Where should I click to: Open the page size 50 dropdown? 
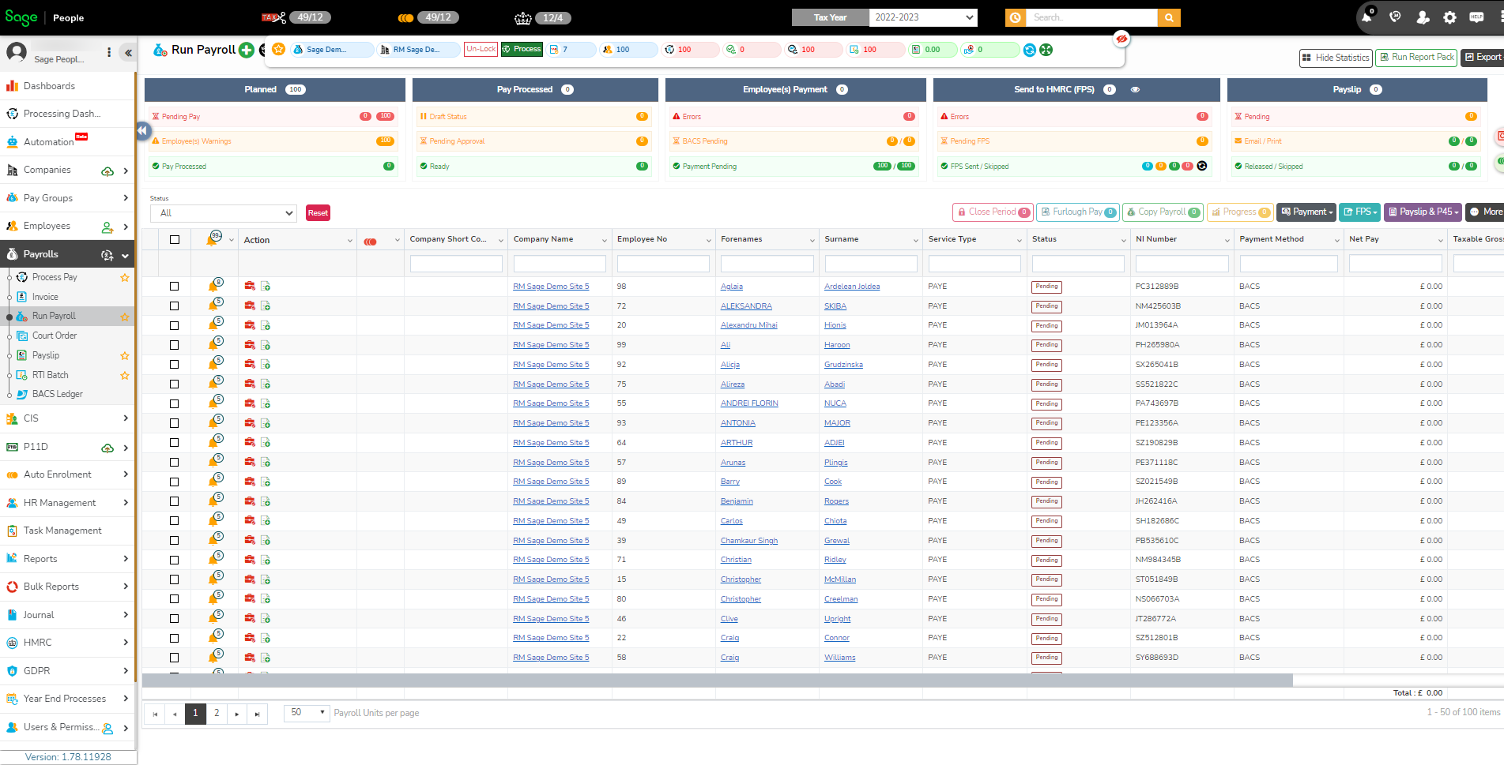(307, 712)
